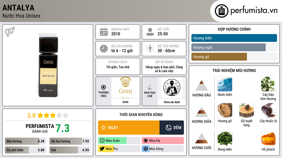Screen dimensions: 282x158
Task: Click the ANTALYA title heading
Action: [x=18, y=8]
